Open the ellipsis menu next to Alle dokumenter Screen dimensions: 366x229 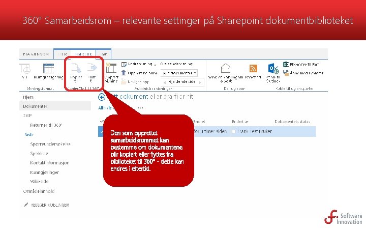click(x=140, y=108)
